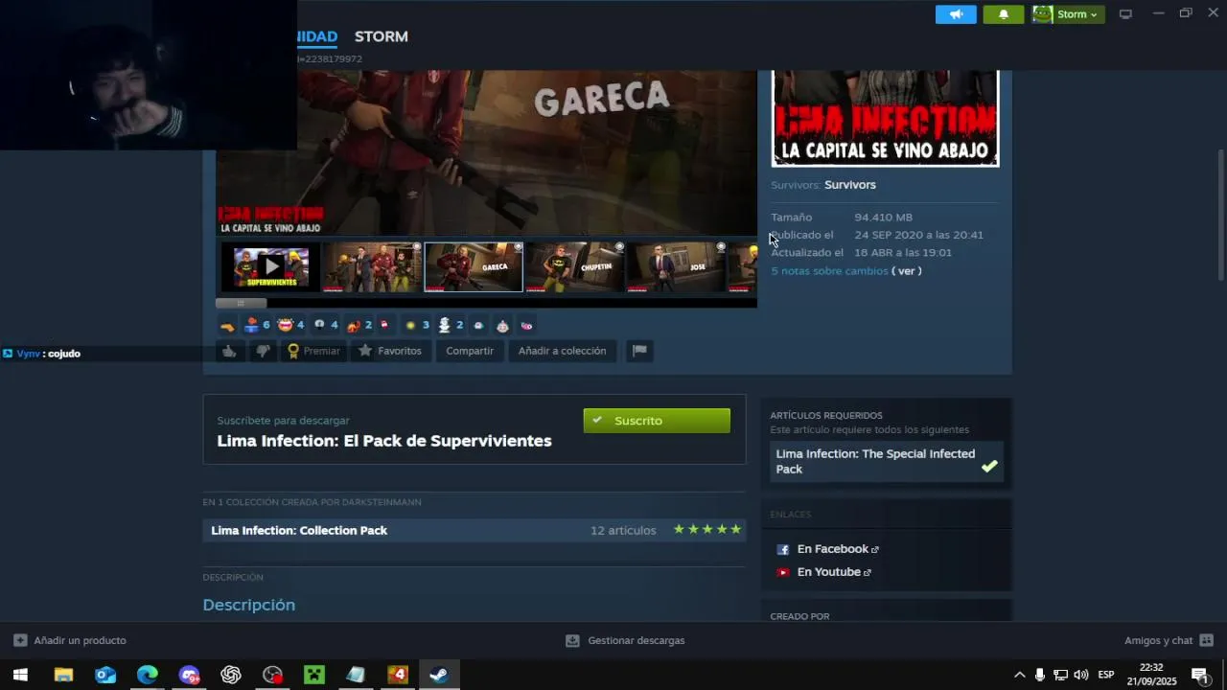Select the CHUPETIN screenshot thumbnail
Viewport: 1227px width, 690px height.
pyautogui.click(x=575, y=267)
